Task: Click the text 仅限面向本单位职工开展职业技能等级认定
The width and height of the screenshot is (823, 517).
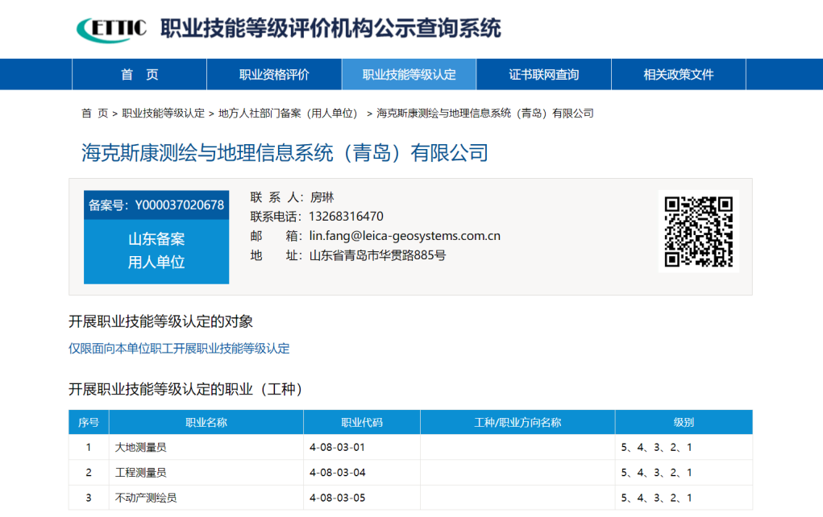Action: (x=179, y=349)
